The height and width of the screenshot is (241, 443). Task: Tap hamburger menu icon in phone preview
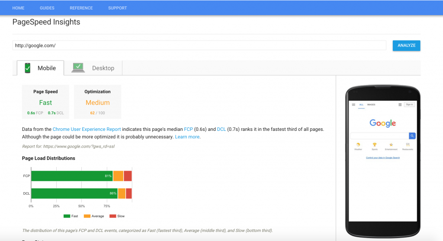[353, 105]
